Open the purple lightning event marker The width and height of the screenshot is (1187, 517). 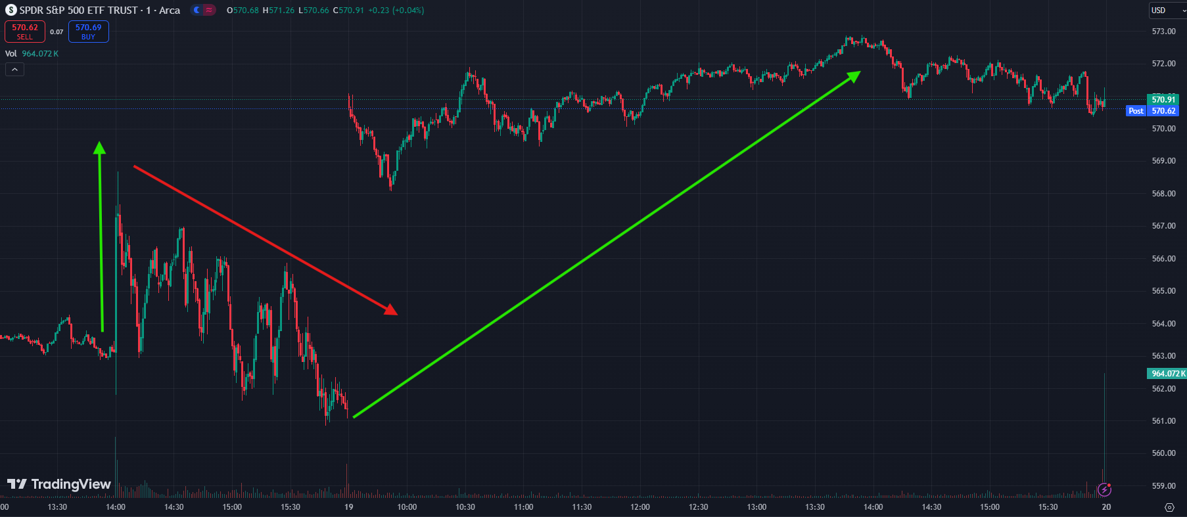1105,489
